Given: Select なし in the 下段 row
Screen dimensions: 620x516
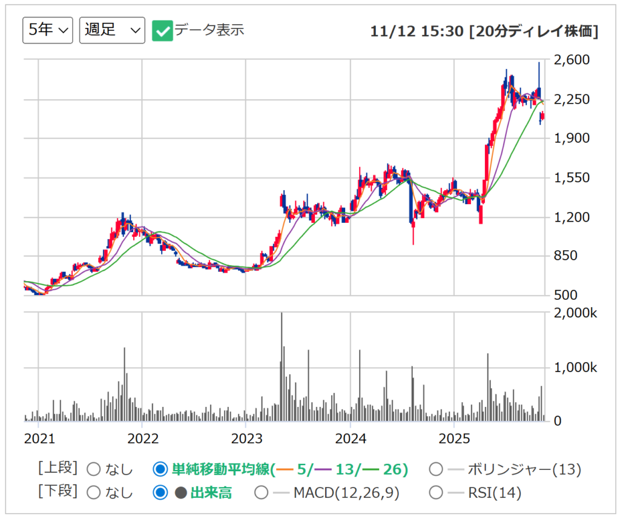Looking at the screenshot, I should [93, 493].
